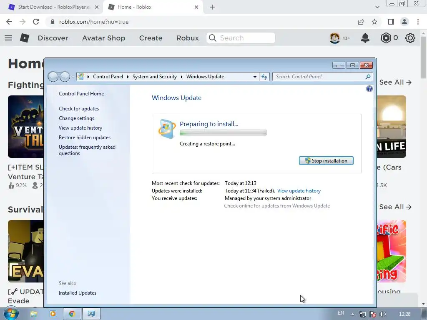Refresh the Control Panel address bar

[264, 77]
